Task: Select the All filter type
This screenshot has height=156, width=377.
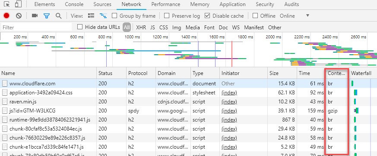Action: (127, 27)
